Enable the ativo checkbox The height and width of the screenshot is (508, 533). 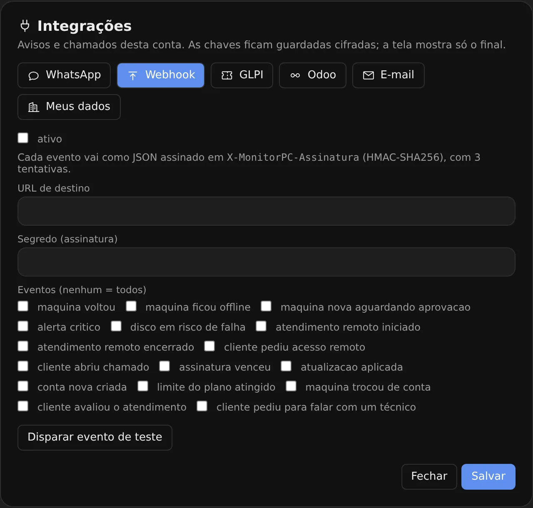coord(23,138)
